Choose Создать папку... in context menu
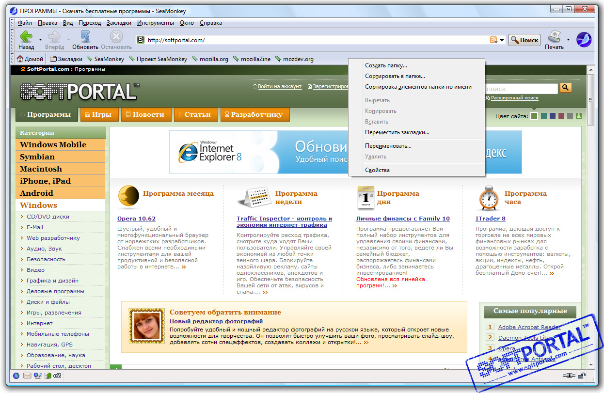This screenshot has width=604, height=393. point(416,65)
